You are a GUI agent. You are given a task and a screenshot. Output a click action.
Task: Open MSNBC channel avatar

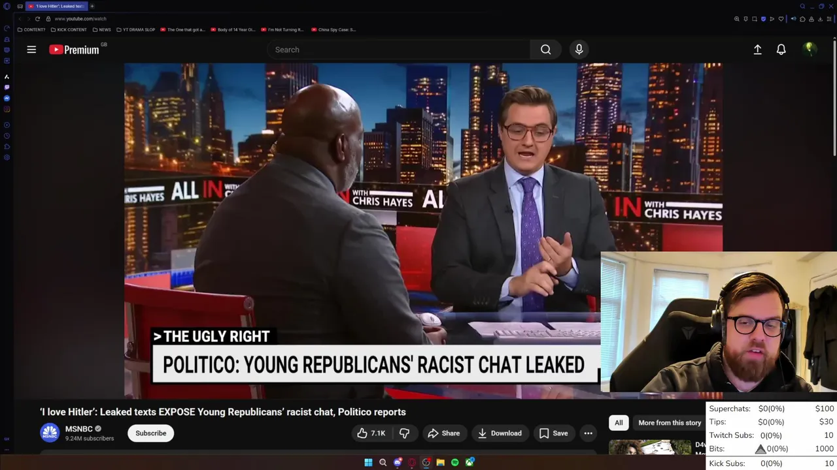click(x=50, y=433)
